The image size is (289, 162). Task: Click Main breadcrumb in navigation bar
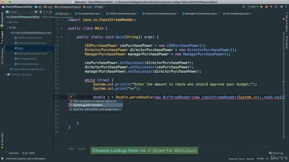(x=99, y=7)
